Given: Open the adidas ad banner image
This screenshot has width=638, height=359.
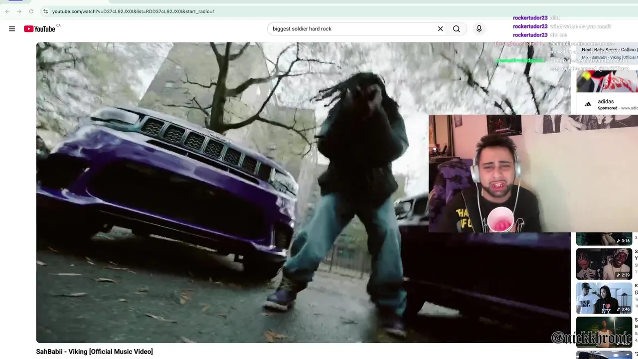Looking at the screenshot, I should pos(607,81).
